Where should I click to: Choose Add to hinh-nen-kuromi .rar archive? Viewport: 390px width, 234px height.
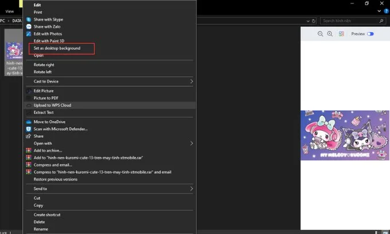click(x=88, y=158)
